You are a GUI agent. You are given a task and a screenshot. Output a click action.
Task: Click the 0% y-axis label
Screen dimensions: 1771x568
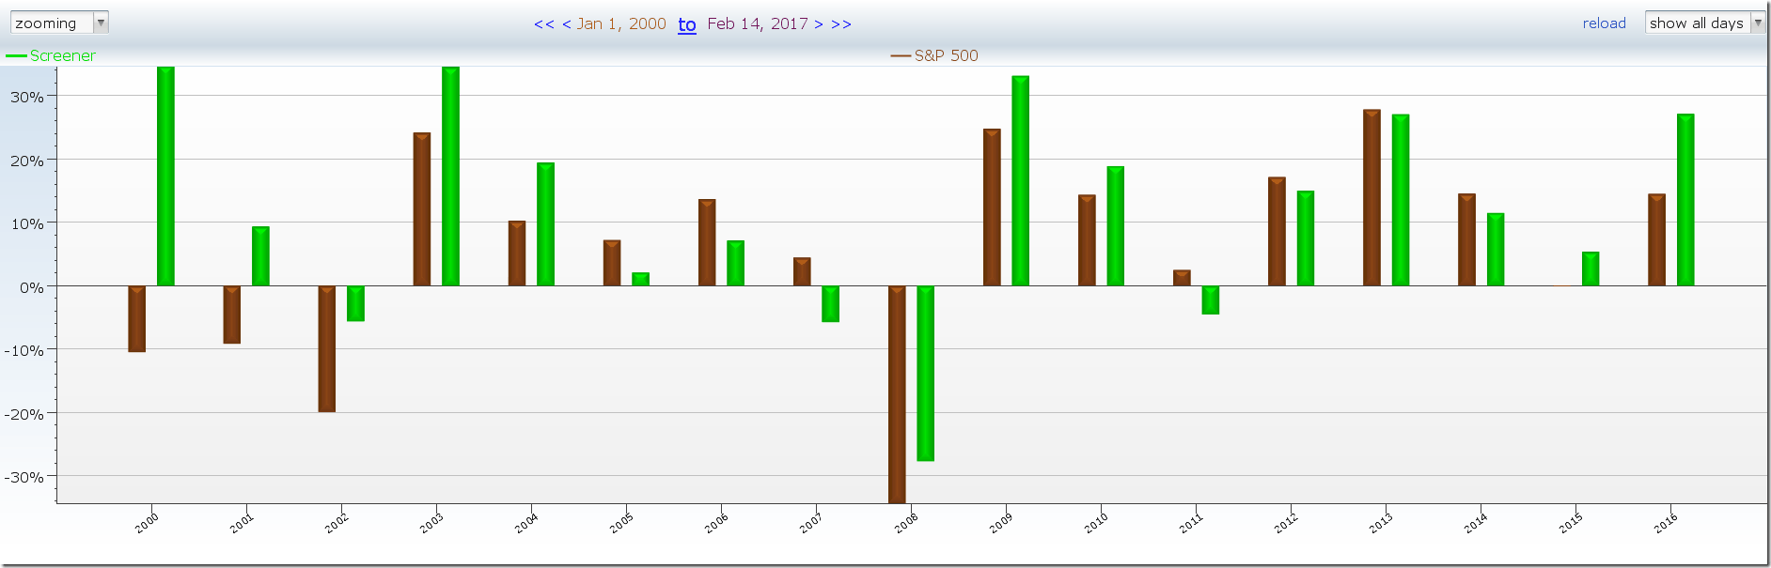[x=32, y=287]
